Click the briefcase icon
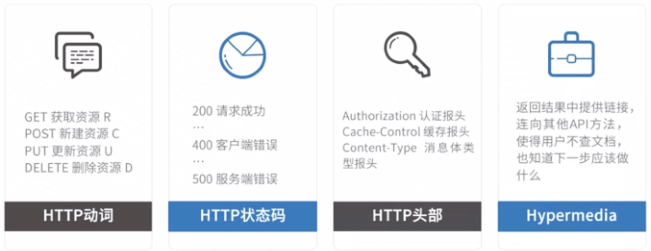This screenshot has width=651, height=251. 572,55
